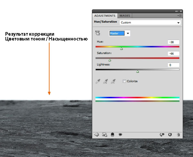Click the Lightness value field showing 0

click(173, 65)
